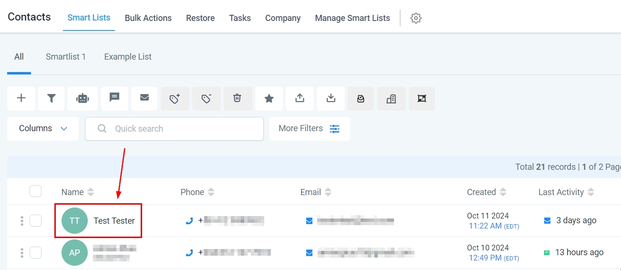Screen dimensions: 621x270
Task: Open the funnel filter icon
Action: click(52, 98)
